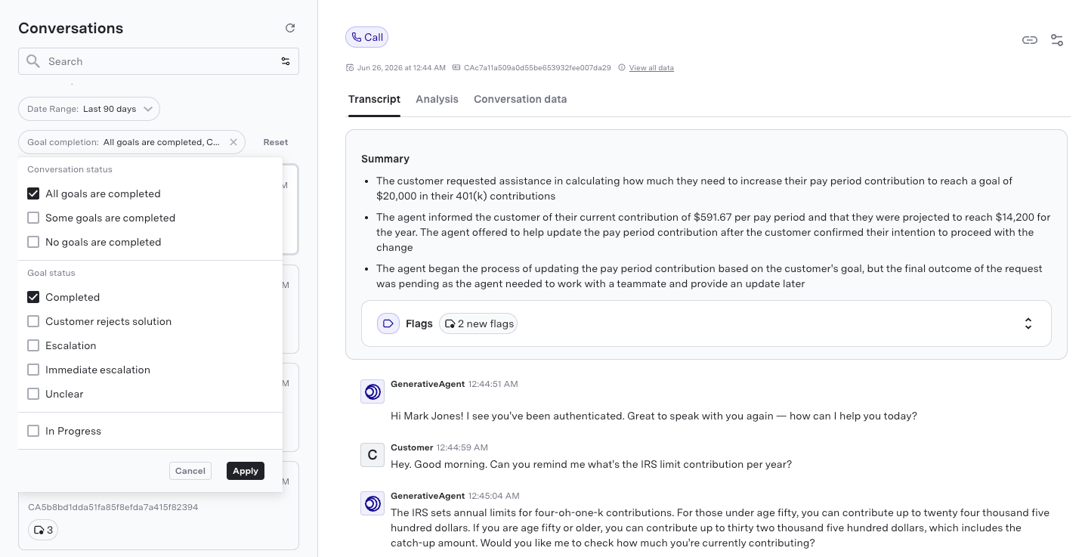Enable the Escalation goal status
The height and width of the screenshot is (557, 1085).
point(33,345)
